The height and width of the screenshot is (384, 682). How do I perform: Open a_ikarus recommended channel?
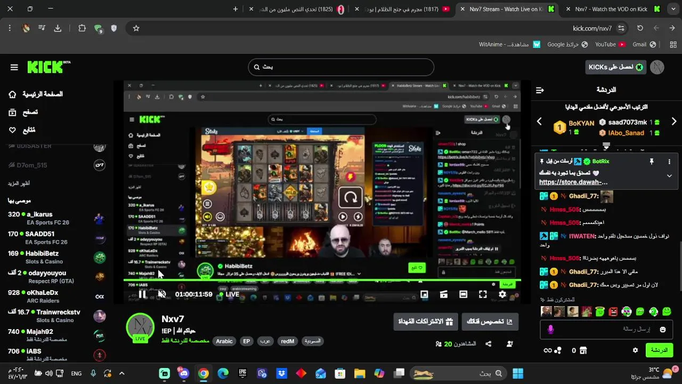click(x=57, y=218)
